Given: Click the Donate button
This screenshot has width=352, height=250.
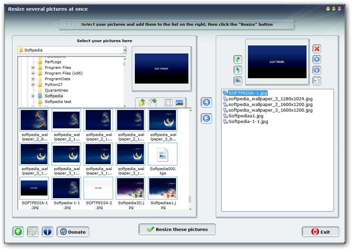Looking at the screenshot, I should pos(73,232).
